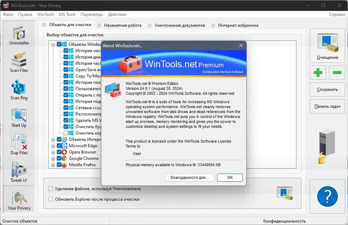Screen dimensions: 348x225
Task: Click the Microsoft Edge icon in tree
Action: point(64,146)
